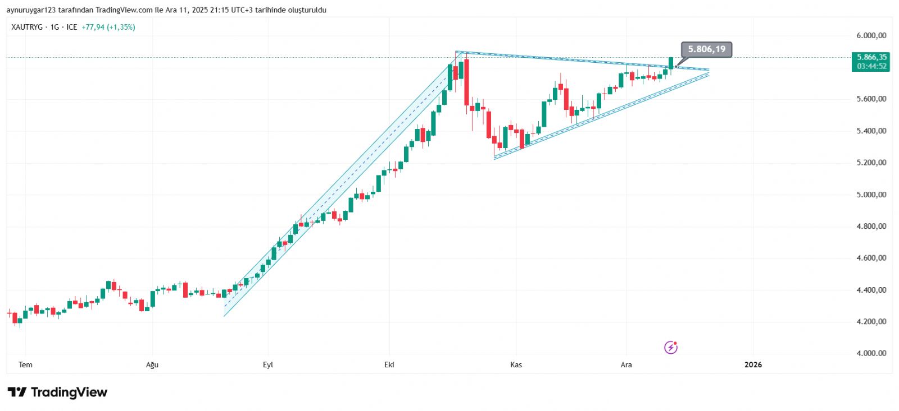899x411 pixels.
Task: Click the Eyl month label on time axis
Action: click(268, 365)
